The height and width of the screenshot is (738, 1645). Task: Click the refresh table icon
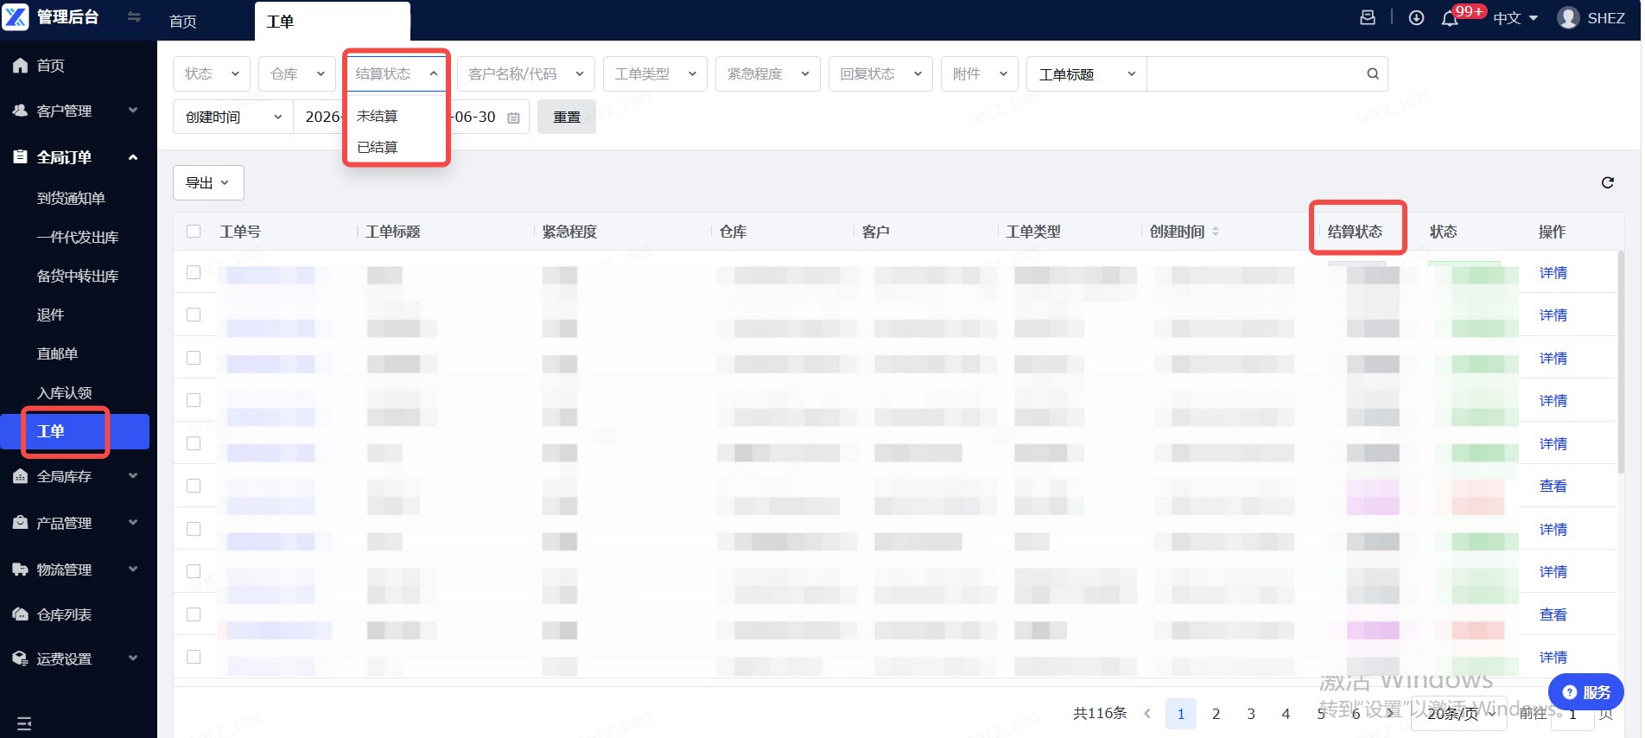coord(1607,182)
